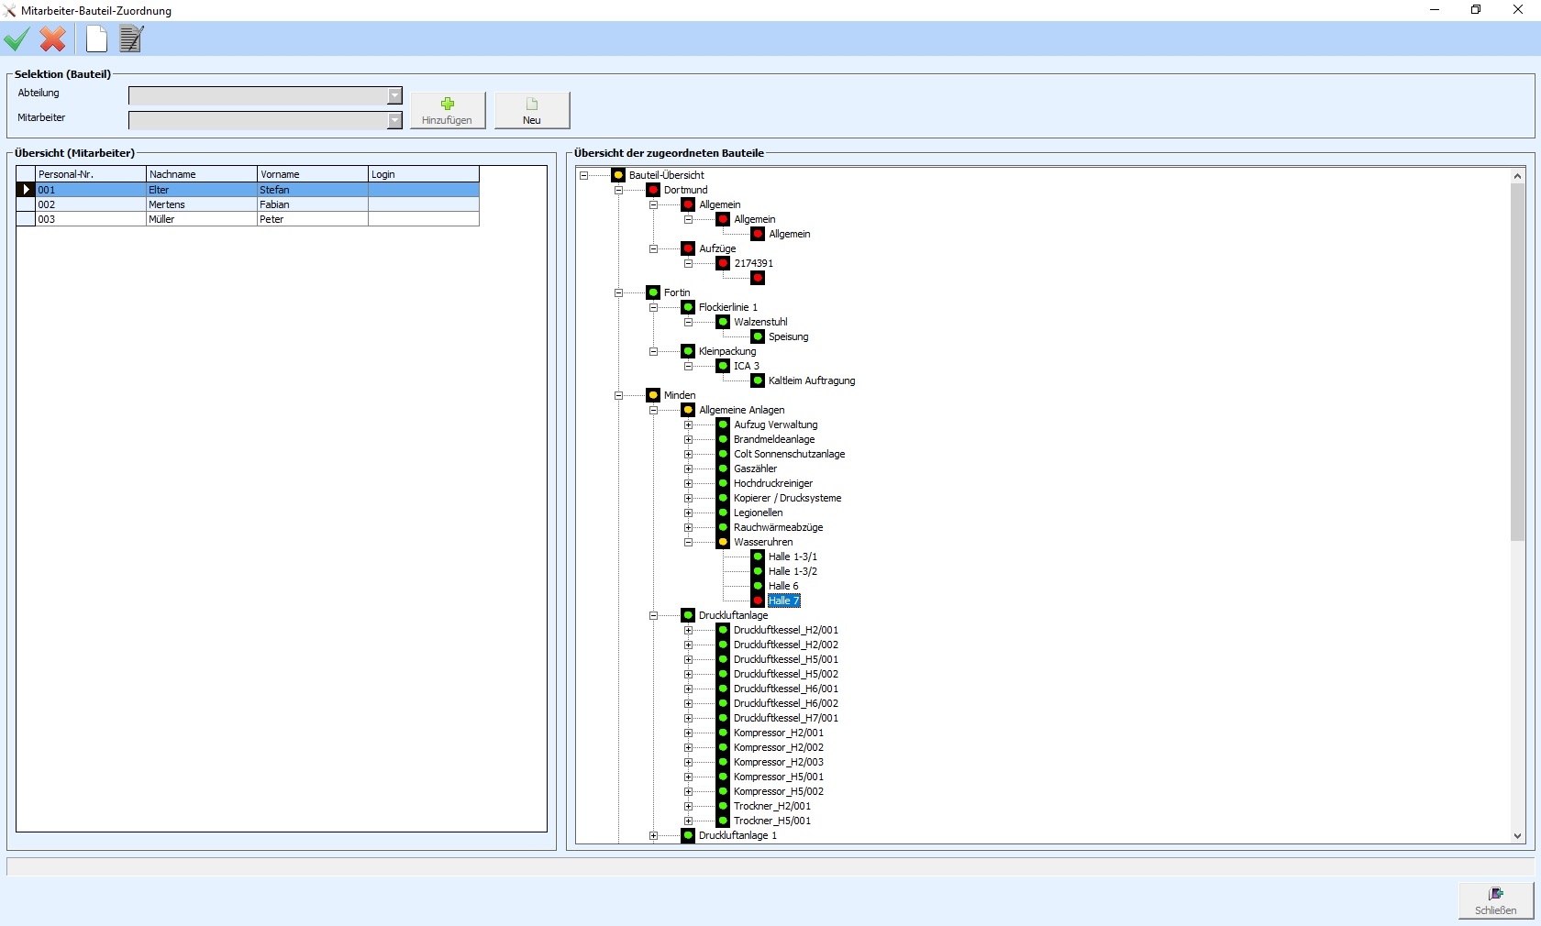Open the Abteilung dropdown
This screenshot has width=1541, height=926.
[x=394, y=96]
